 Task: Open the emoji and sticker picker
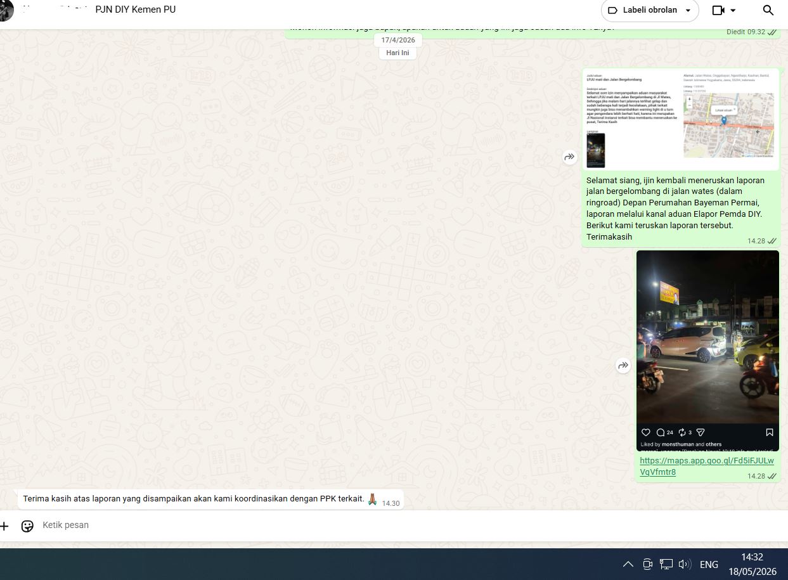(27, 526)
